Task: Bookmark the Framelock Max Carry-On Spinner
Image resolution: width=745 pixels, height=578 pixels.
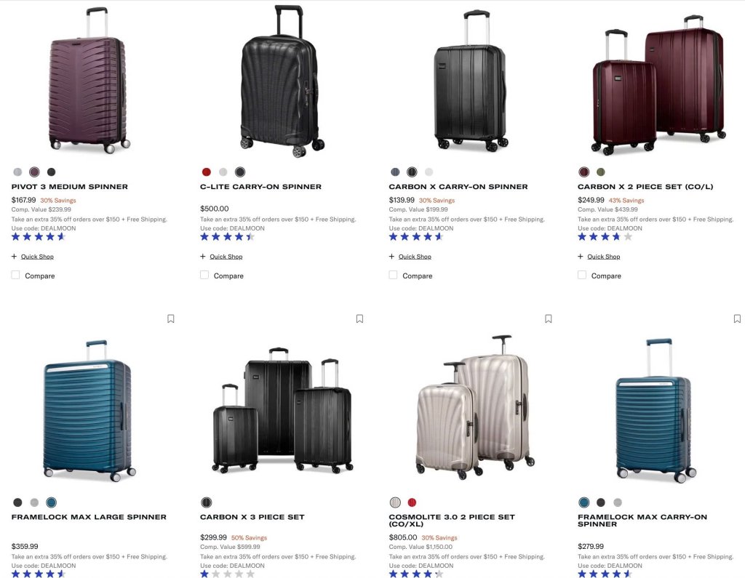Action: click(x=737, y=318)
